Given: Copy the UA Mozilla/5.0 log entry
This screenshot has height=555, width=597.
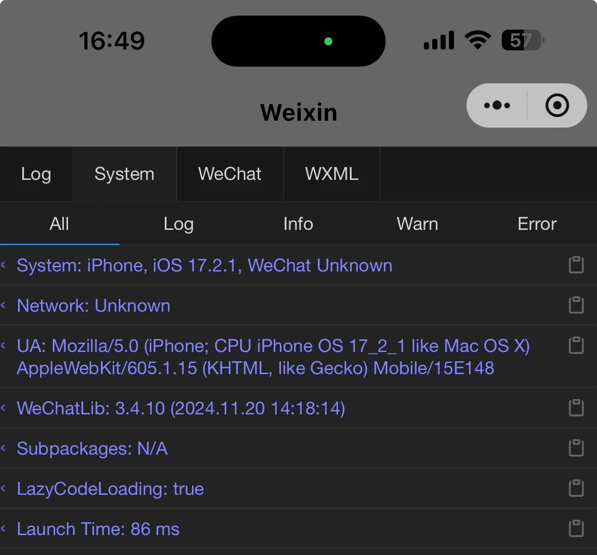Looking at the screenshot, I should [x=576, y=345].
